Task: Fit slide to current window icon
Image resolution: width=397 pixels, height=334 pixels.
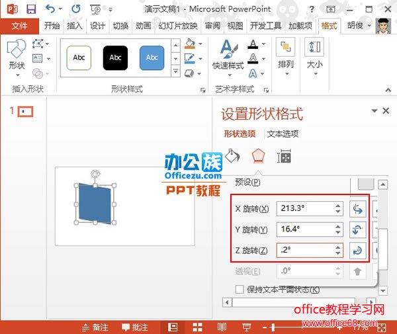Action: click(x=381, y=327)
